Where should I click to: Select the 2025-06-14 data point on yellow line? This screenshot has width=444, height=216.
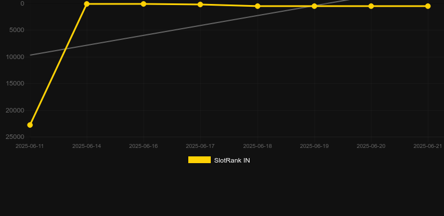click(87, 4)
